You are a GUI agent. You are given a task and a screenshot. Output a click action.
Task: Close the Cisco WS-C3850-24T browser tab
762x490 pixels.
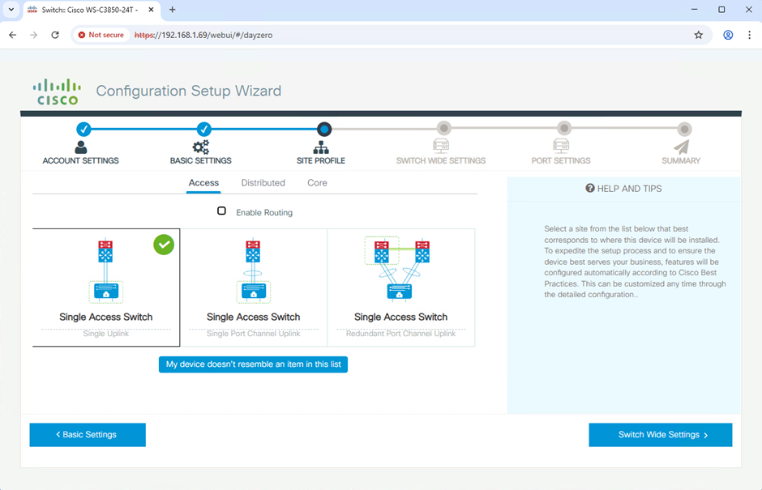tap(151, 10)
